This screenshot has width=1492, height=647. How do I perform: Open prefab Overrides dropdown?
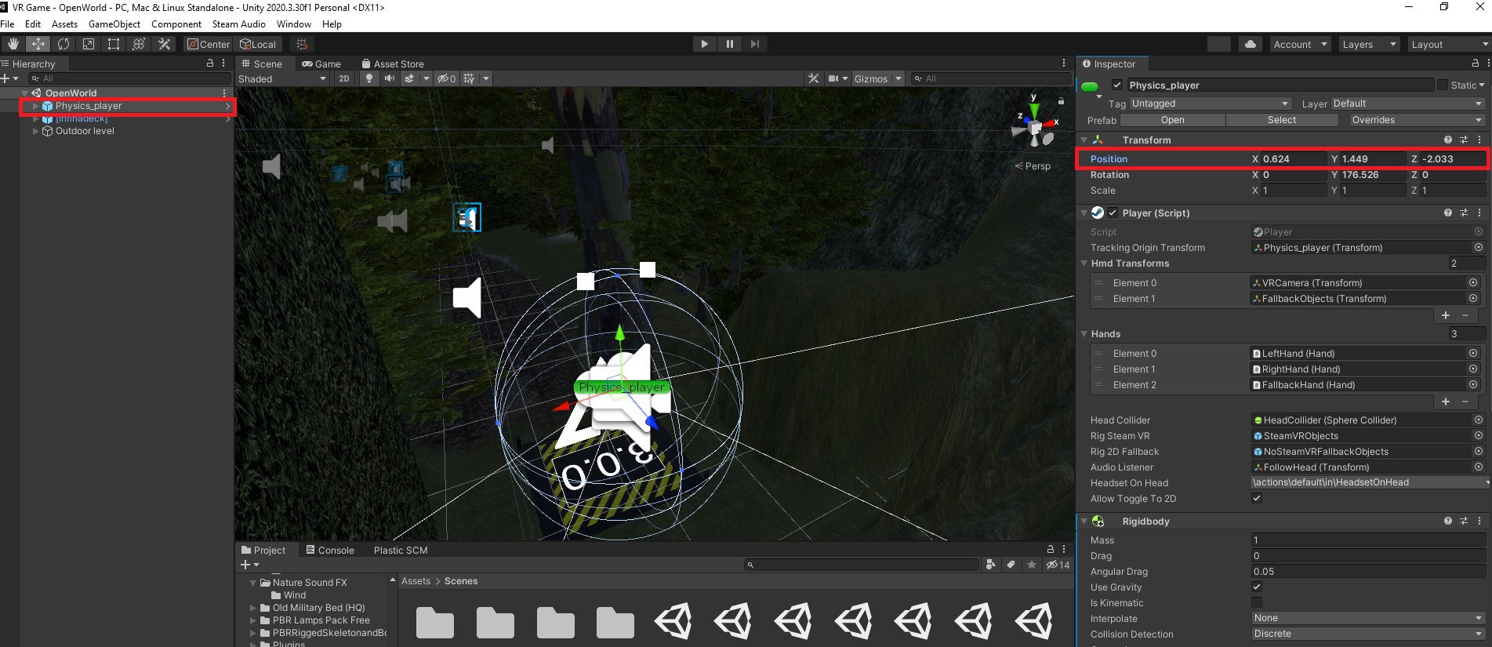click(1417, 120)
